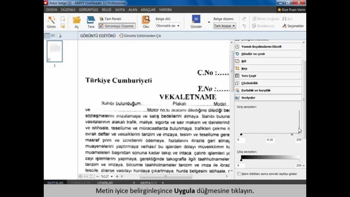
Task: Open Parlaklık ve karşıtlık tool
Action: coord(268,90)
